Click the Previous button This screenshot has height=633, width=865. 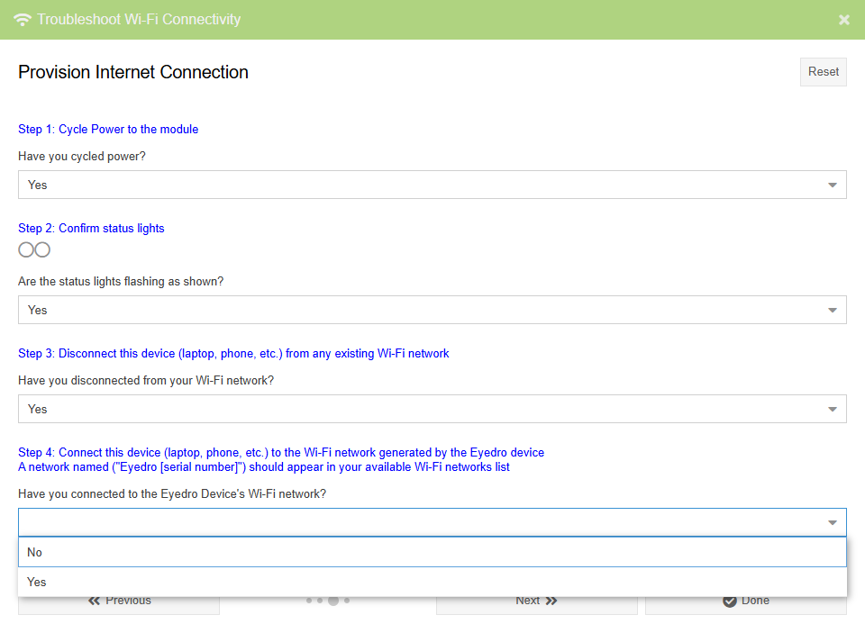[x=118, y=600]
